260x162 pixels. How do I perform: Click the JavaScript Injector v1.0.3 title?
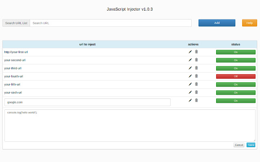pos(130,9)
